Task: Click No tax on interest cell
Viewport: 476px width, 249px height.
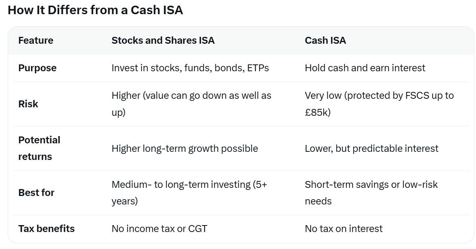Action: [x=344, y=229]
